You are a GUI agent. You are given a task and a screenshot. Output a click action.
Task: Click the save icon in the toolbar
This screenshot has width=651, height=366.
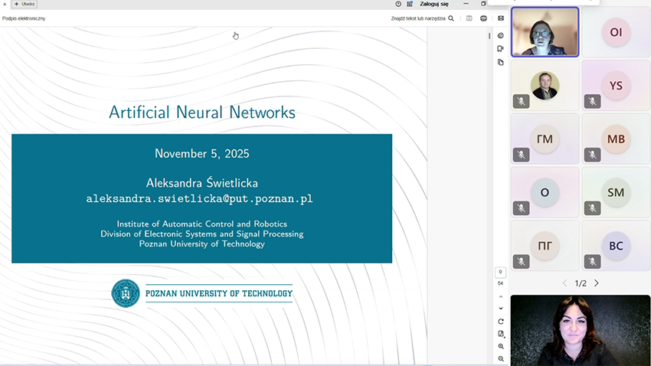pos(469,18)
